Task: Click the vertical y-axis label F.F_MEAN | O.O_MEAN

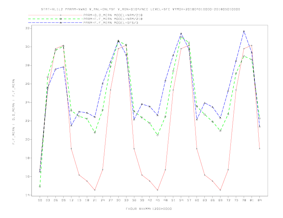Action: pyautogui.click(x=14, y=112)
